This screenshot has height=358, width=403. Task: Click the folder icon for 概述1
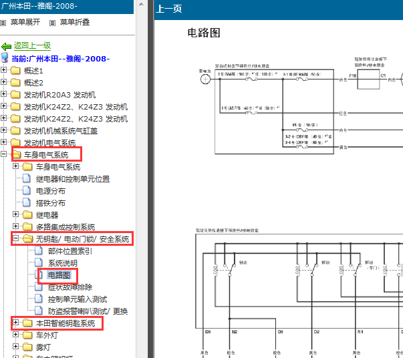coord(15,70)
